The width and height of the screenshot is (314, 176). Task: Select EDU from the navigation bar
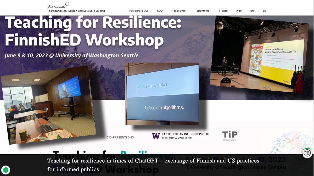coord(160,11)
